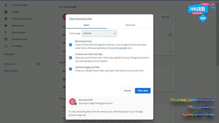Switch to the Basic tab

(x=87, y=25)
